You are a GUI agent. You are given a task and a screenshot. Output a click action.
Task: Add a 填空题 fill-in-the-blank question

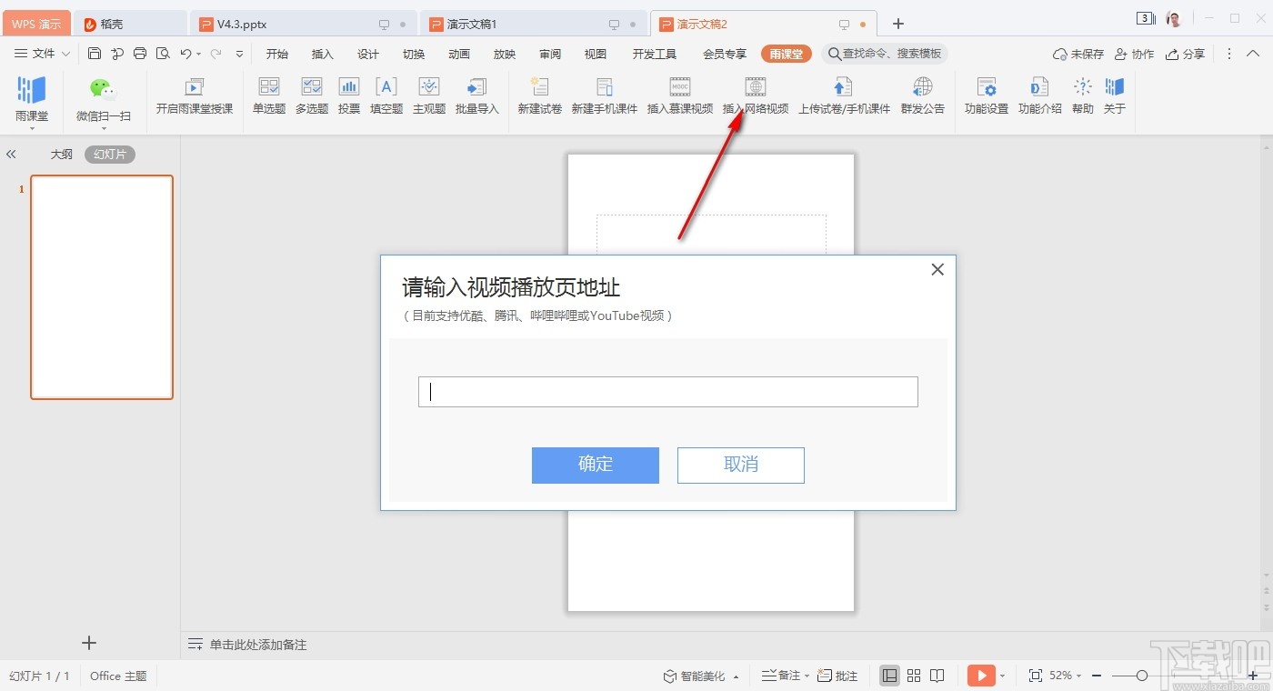[386, 96]
